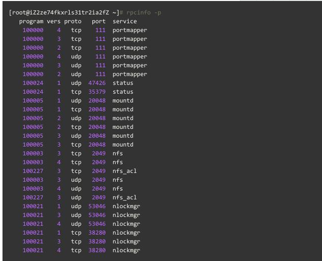Select the "vers" column header

pyautogui.click(x=54, y=22)
